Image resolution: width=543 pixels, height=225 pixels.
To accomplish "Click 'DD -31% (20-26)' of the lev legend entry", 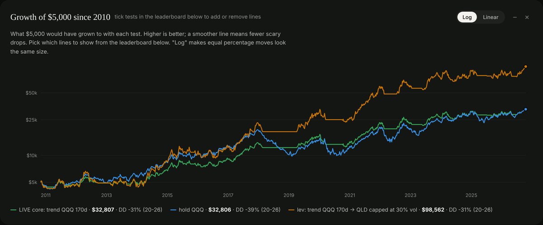I will pyautogui.click(x=471, y=210).
